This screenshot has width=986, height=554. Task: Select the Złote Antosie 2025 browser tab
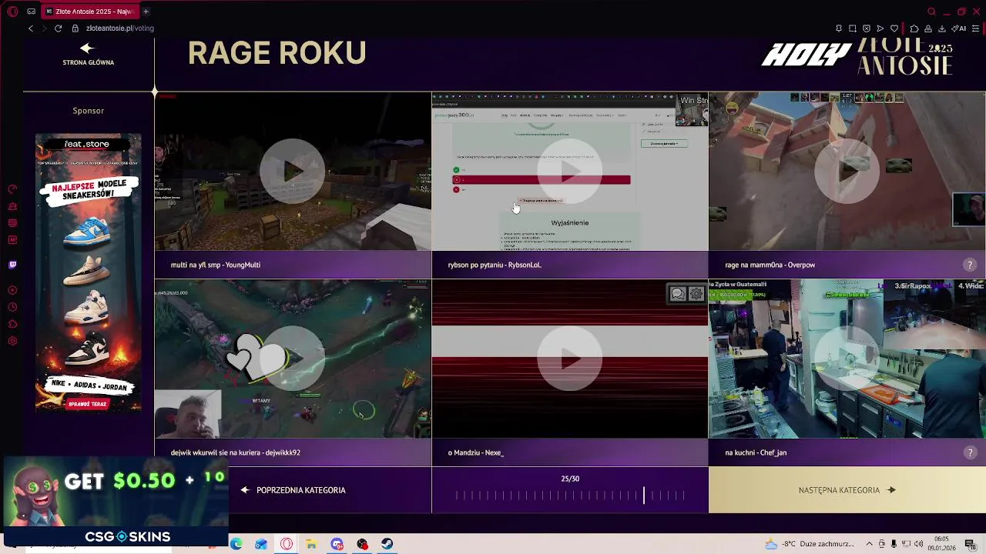pyautogui.click(x=89, y=12)
